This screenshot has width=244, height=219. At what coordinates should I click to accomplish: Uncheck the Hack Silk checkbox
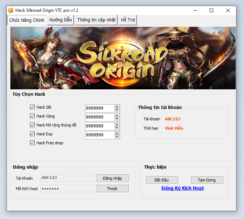tap(33, 107)
